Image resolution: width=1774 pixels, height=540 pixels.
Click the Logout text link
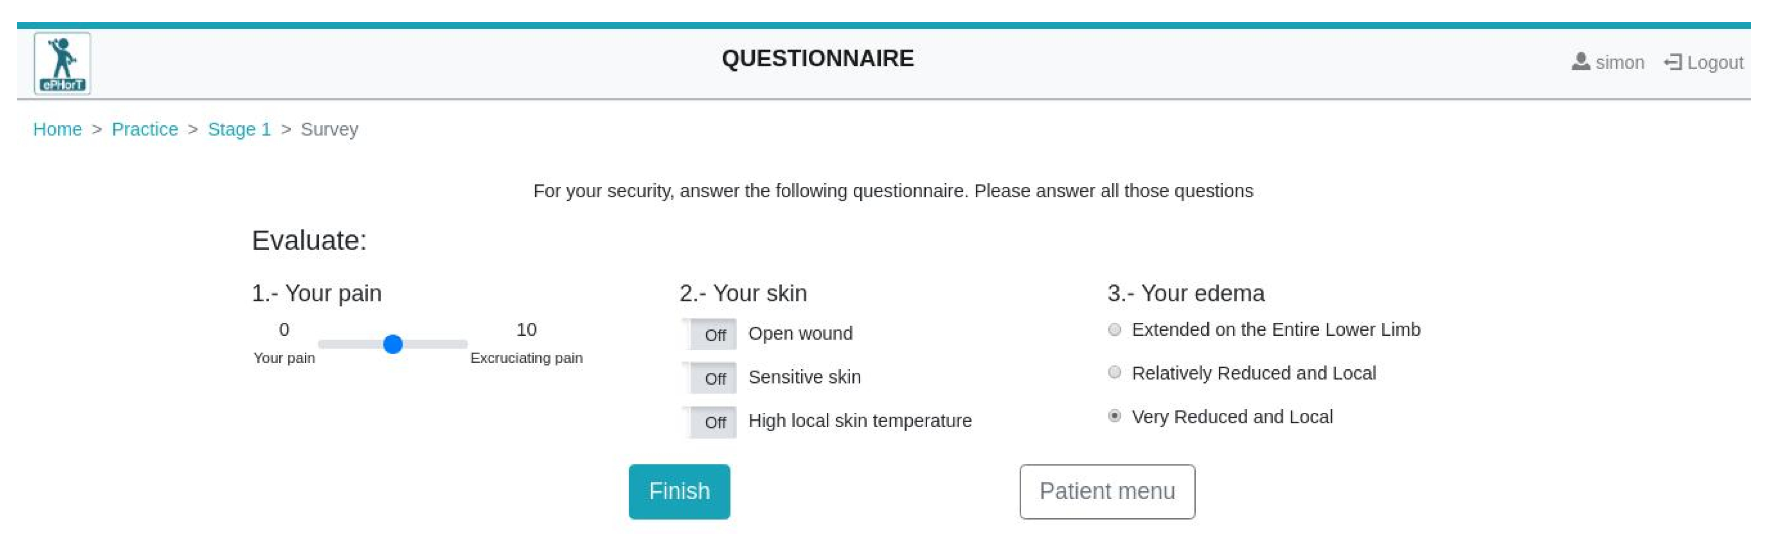click(x=1715, y=63)
